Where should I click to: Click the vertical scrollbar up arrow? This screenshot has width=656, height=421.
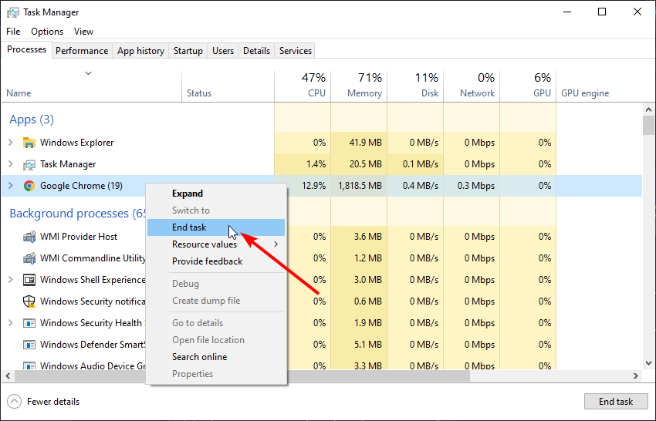click(x=648, y=110)
